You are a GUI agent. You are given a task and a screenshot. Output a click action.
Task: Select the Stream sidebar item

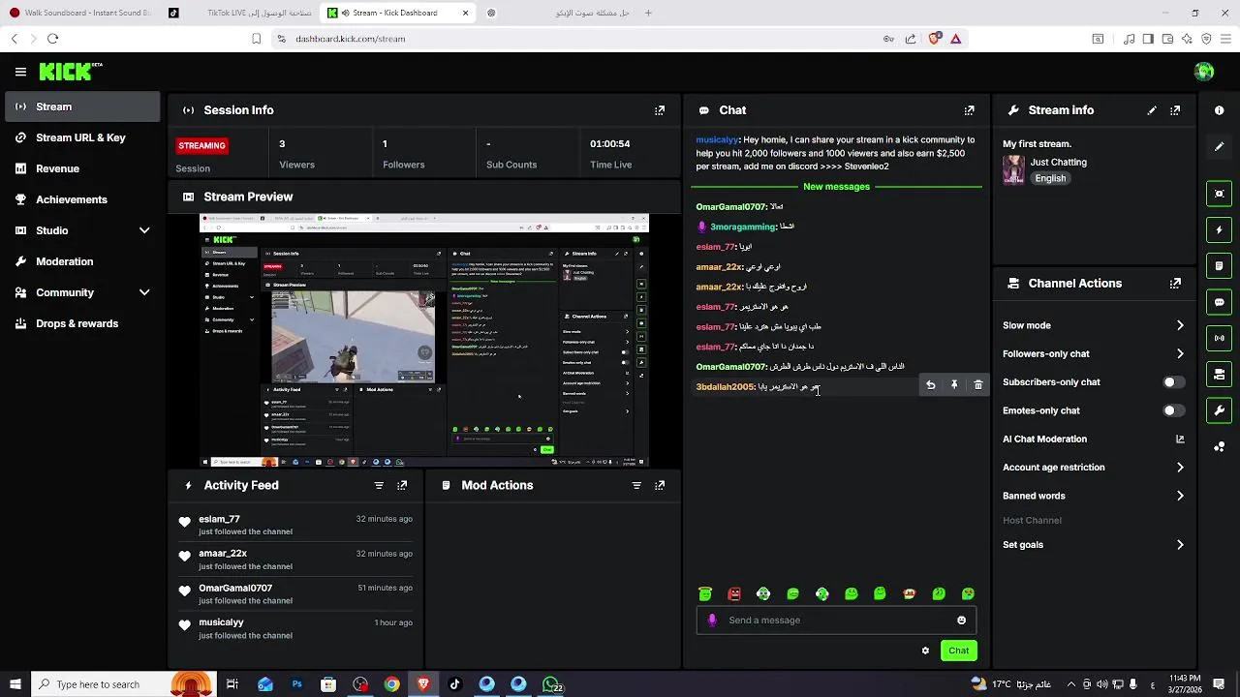(x=83, y=106)
